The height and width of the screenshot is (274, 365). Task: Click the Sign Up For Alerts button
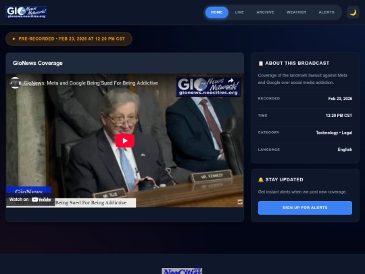click(305, 208)
